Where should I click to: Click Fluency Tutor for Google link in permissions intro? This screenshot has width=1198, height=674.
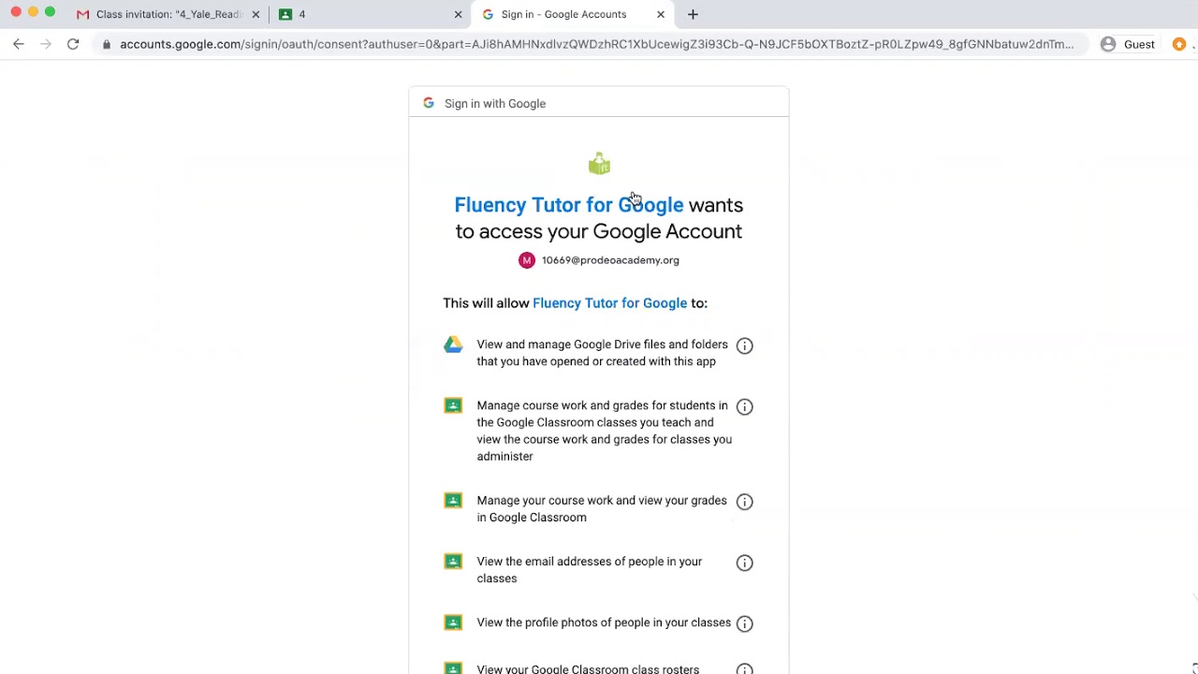(x=609, y=303)
